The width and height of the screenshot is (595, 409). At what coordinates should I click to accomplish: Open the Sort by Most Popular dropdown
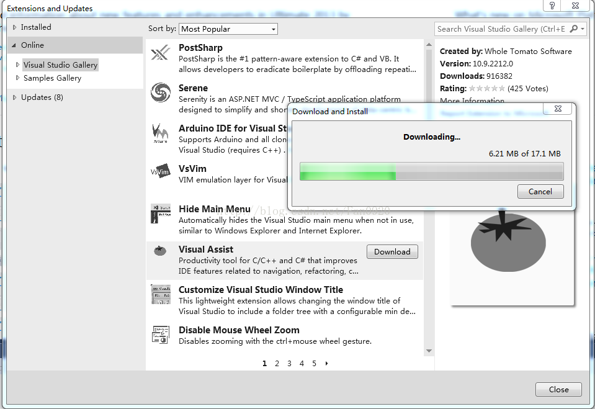[228, 29]
